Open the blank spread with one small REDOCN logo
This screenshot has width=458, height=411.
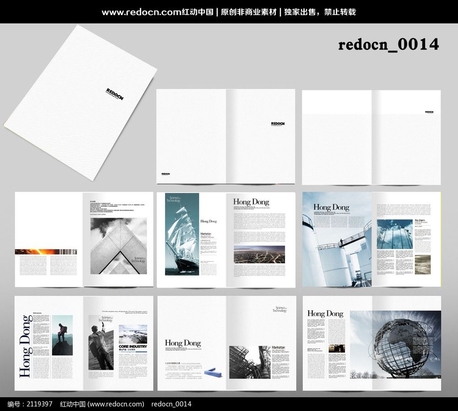pos(371,137)
